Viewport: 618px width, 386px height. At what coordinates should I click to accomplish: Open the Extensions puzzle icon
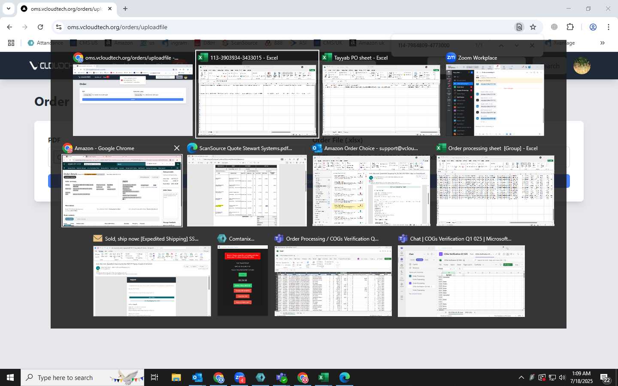click(570, 27)
